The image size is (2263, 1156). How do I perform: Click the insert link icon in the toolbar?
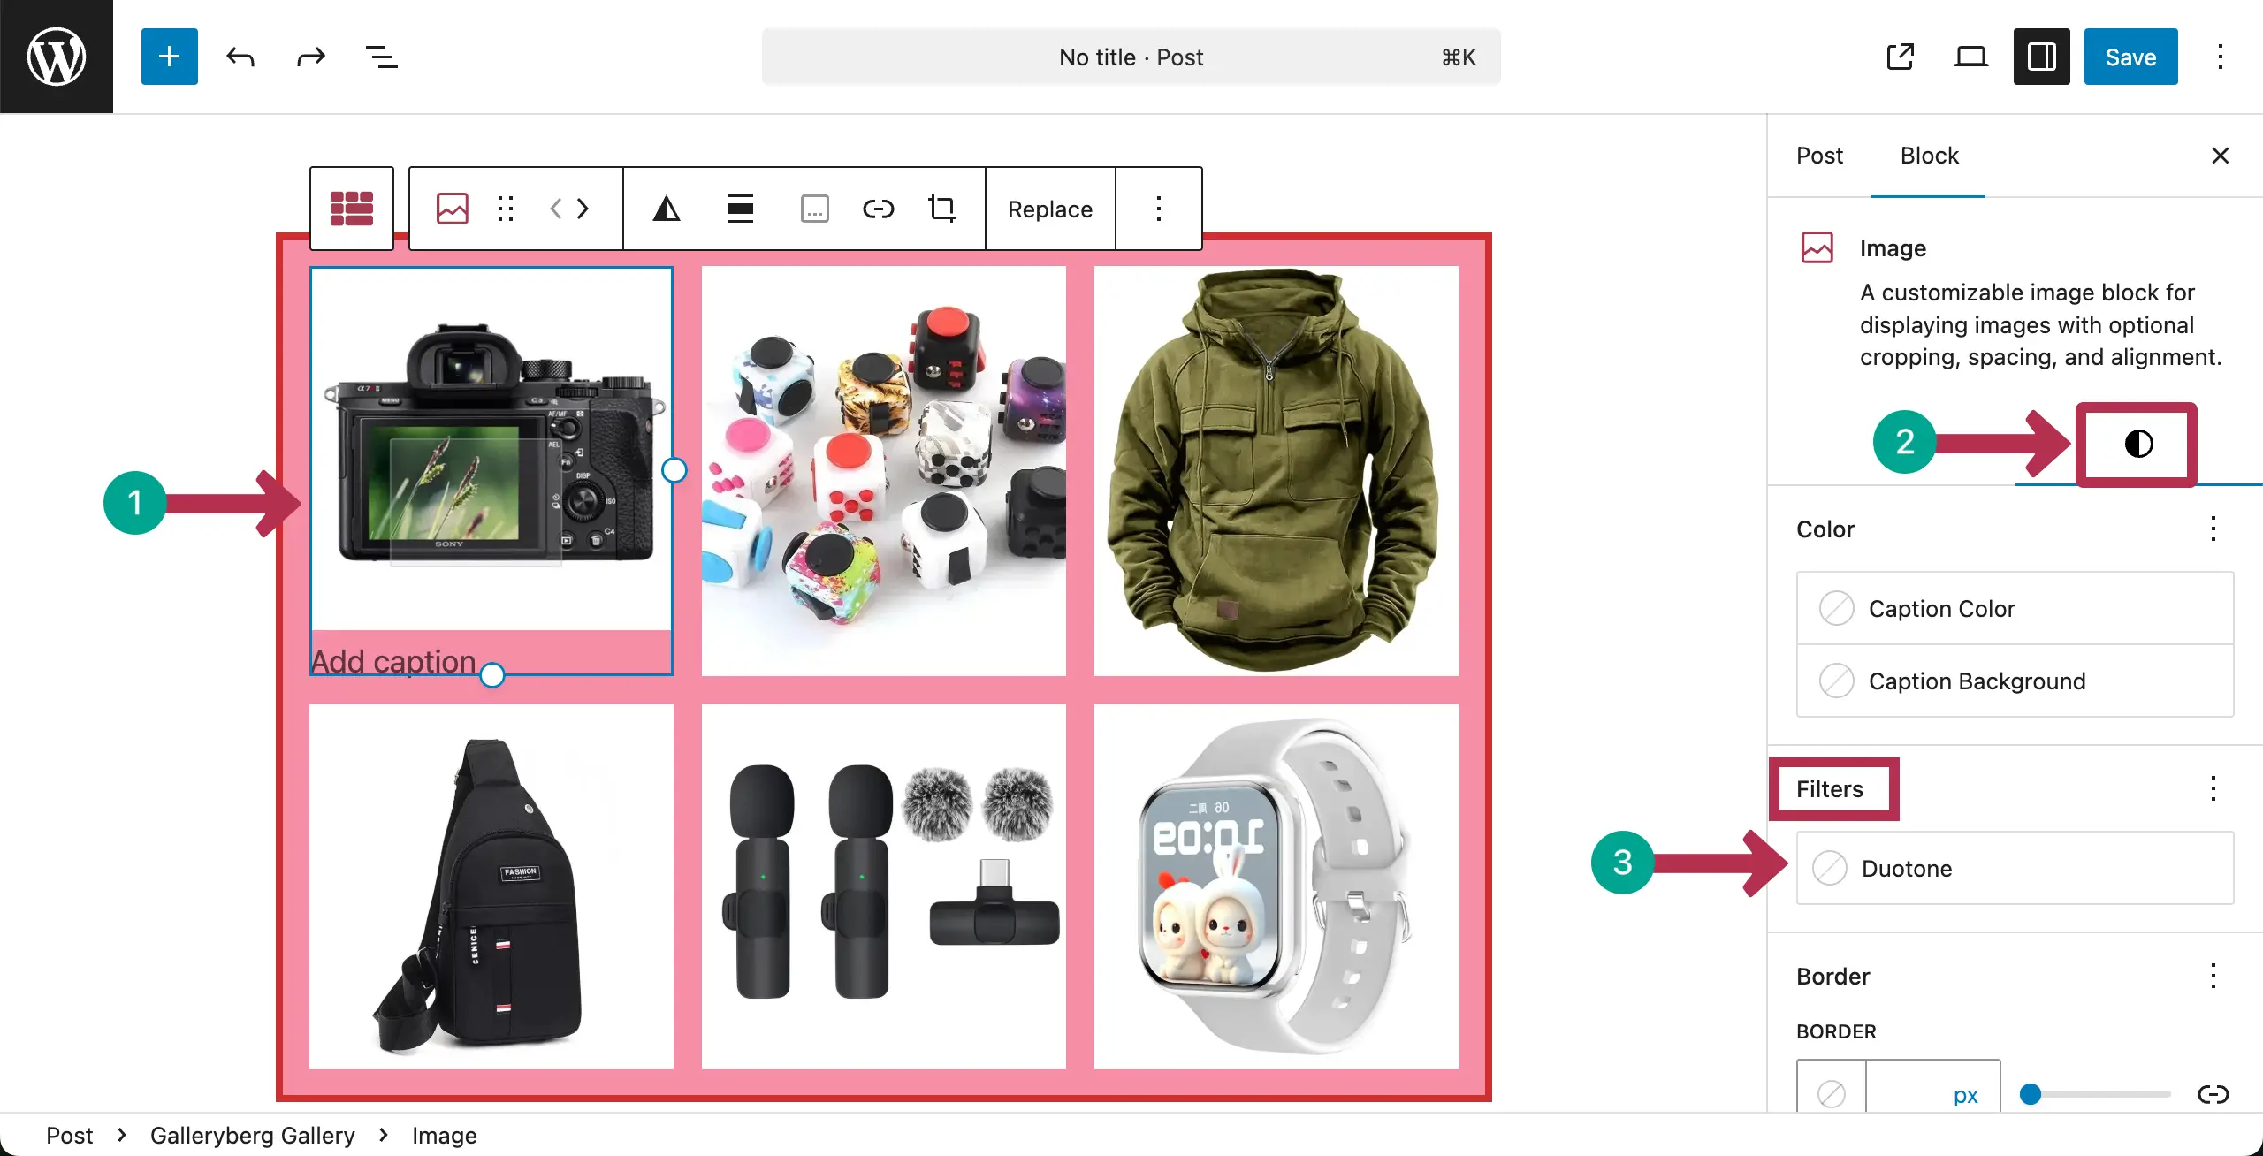[878, 209]
